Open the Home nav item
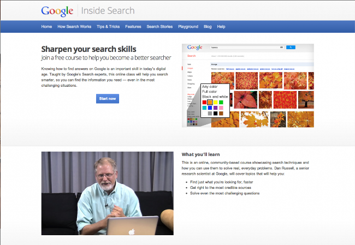The image size is (355, 245). (46, 27)
